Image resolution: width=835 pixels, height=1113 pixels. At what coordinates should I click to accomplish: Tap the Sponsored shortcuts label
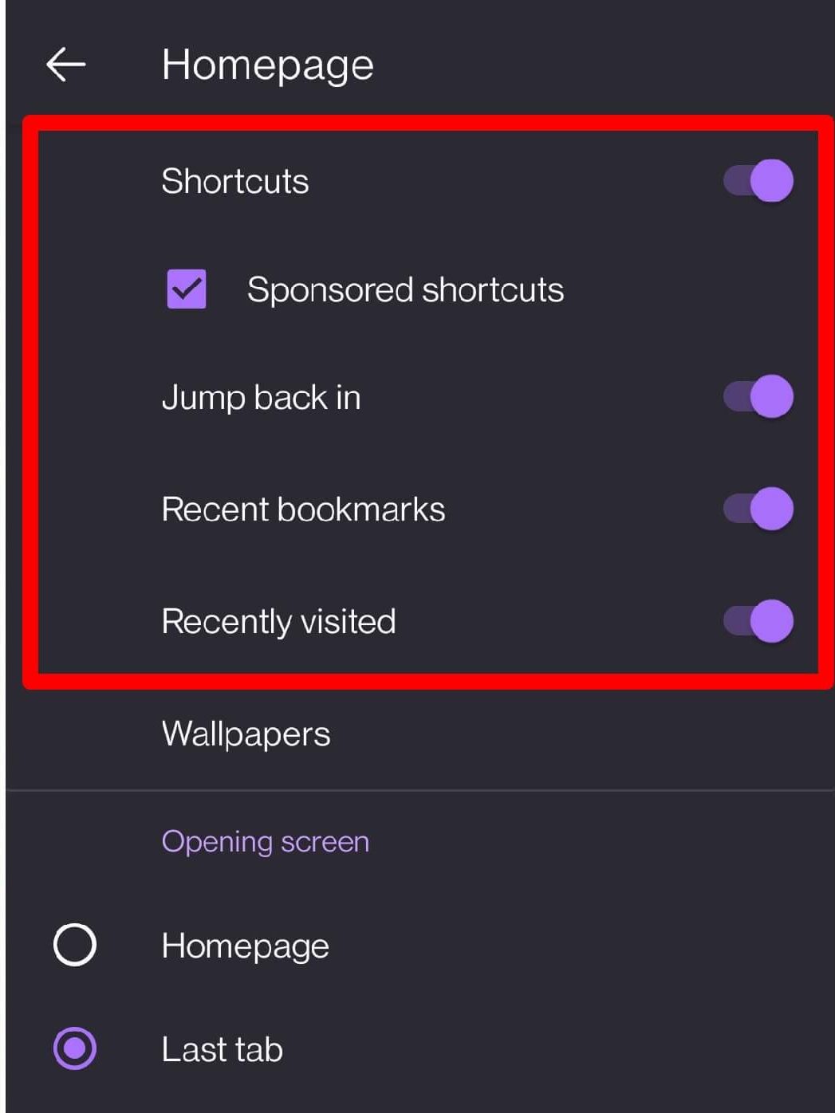(405, 289)
